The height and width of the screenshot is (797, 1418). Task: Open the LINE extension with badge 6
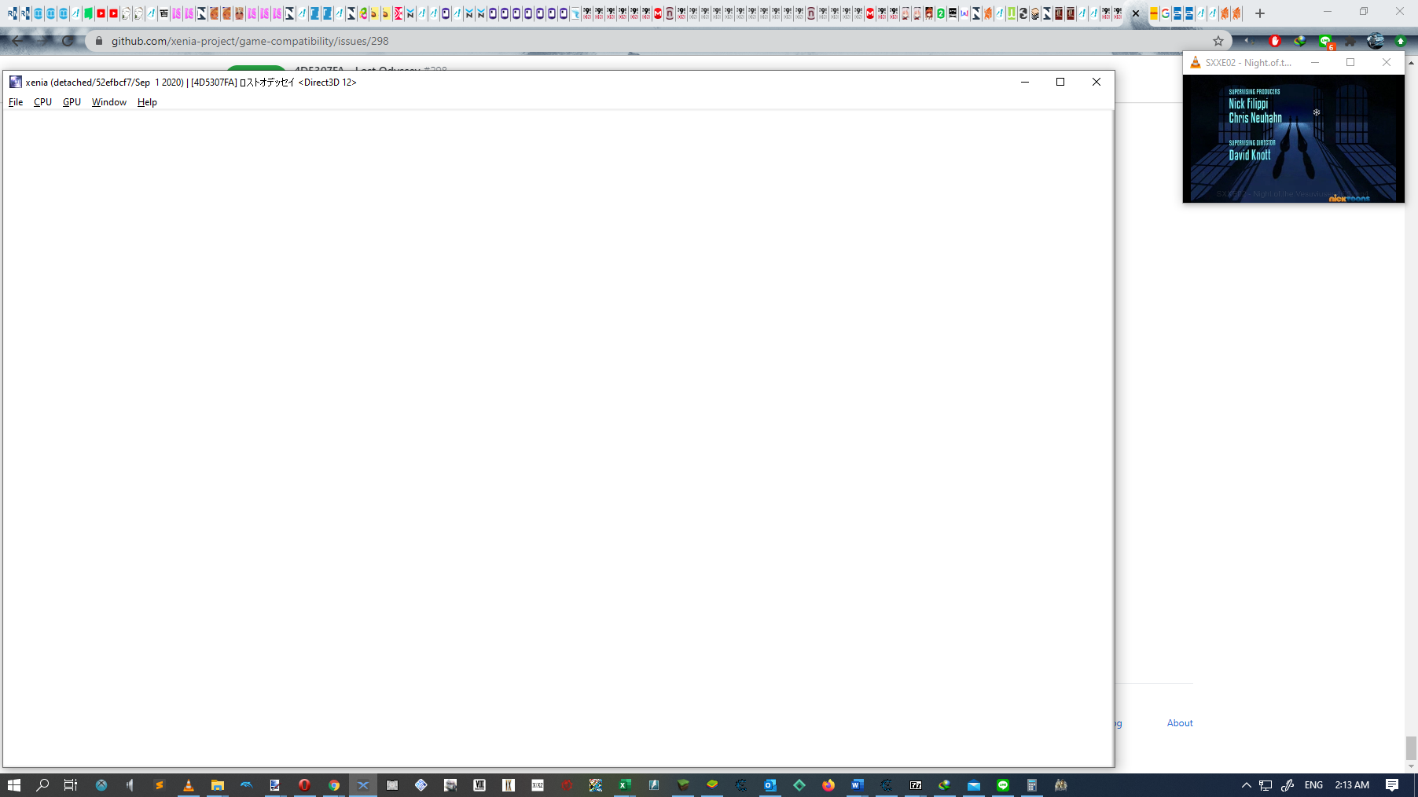(x=1326, y=41)
